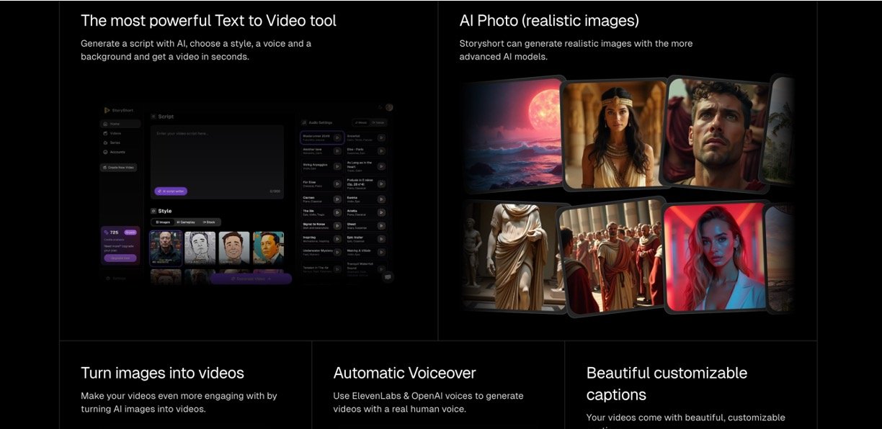This screenshot has width=882, height=429.
Task: Click the AI script writer button
Action: [171, 191]
